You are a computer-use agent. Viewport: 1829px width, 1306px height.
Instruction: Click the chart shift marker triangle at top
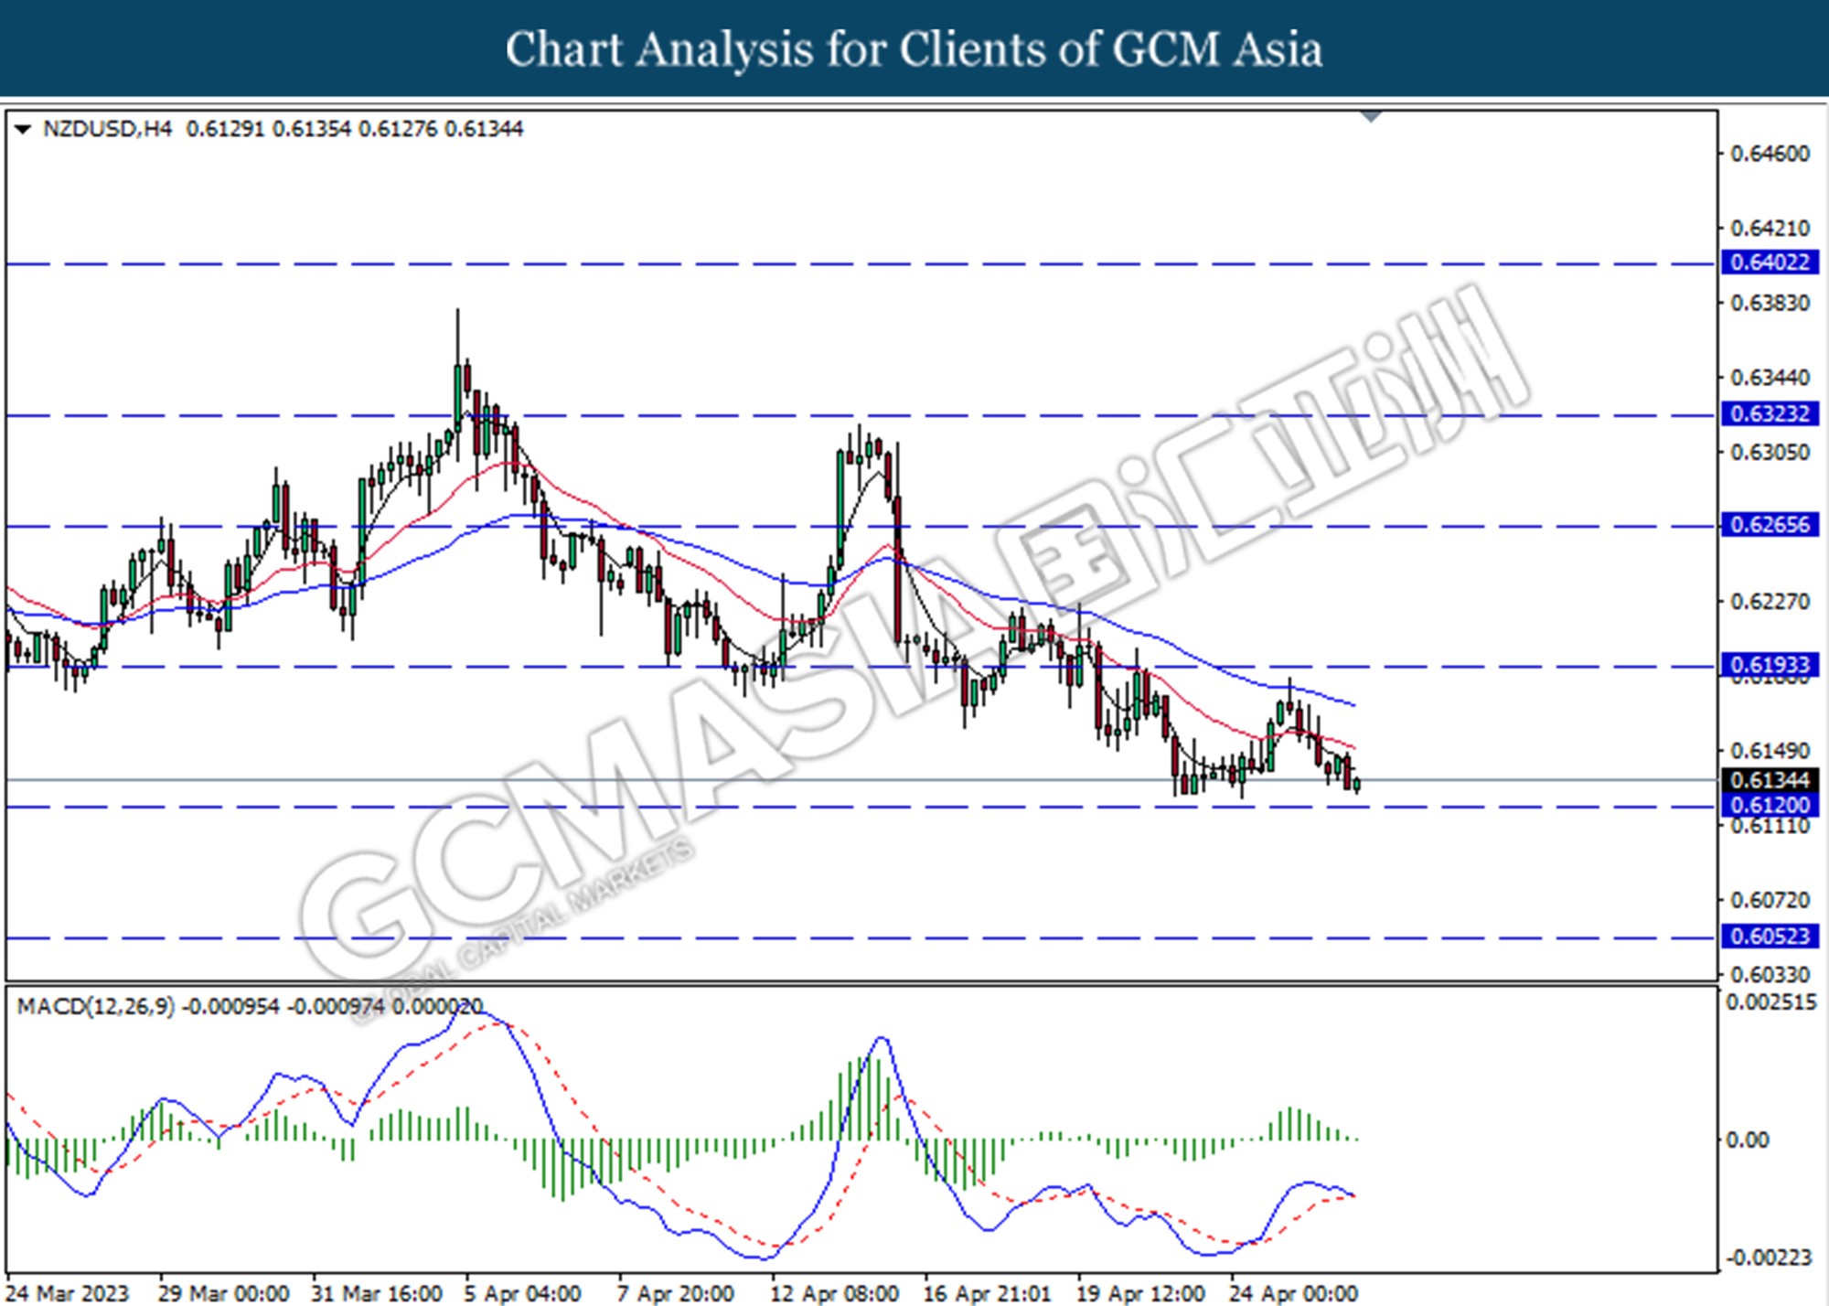(x=1371, y=116)
